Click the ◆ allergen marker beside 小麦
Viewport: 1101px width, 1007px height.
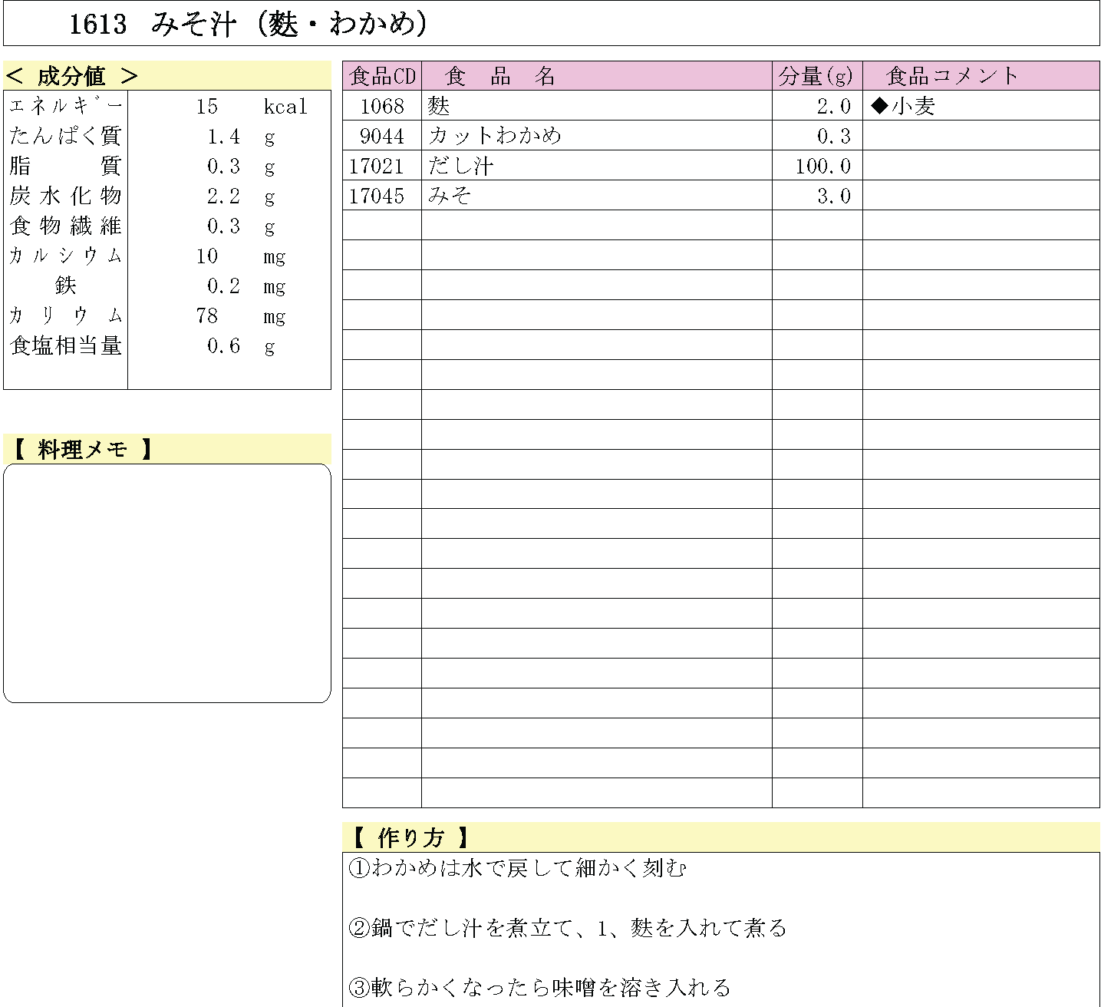point(880,106)
